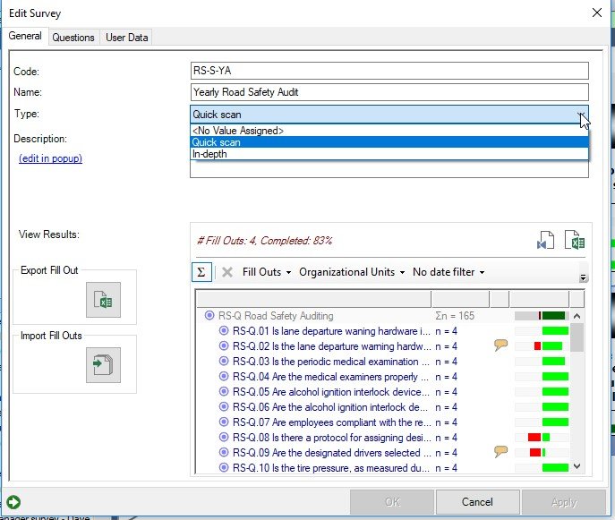Click the Import Fill Outs icon
The height and width of the screenshot is (520, 615).
pyautogui.click(x=103, y=365)
